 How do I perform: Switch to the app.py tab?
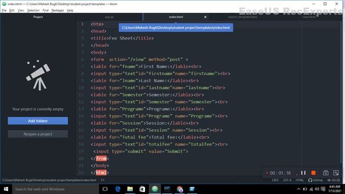pos(109,17)
